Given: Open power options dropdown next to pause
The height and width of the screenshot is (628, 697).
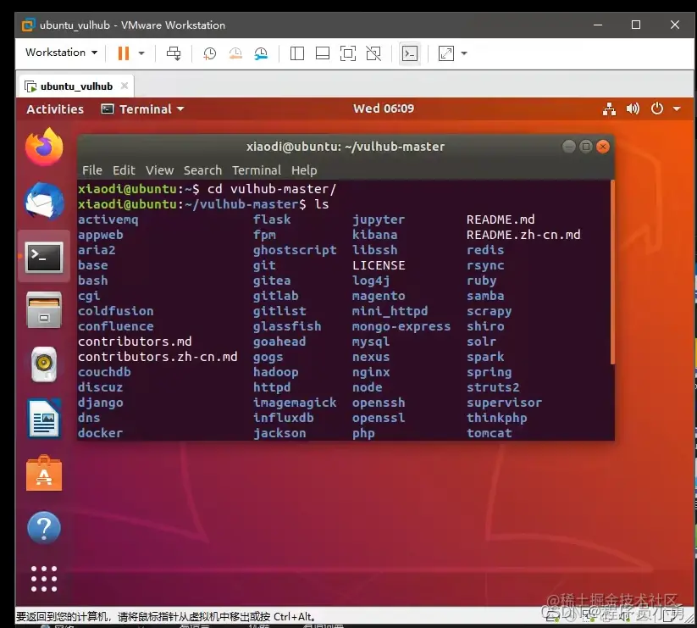Looking at the screenshot, I should point(141,53).
